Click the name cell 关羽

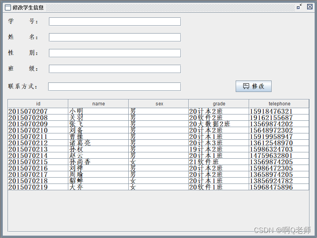pyautogui.click(x=98, y=118)
